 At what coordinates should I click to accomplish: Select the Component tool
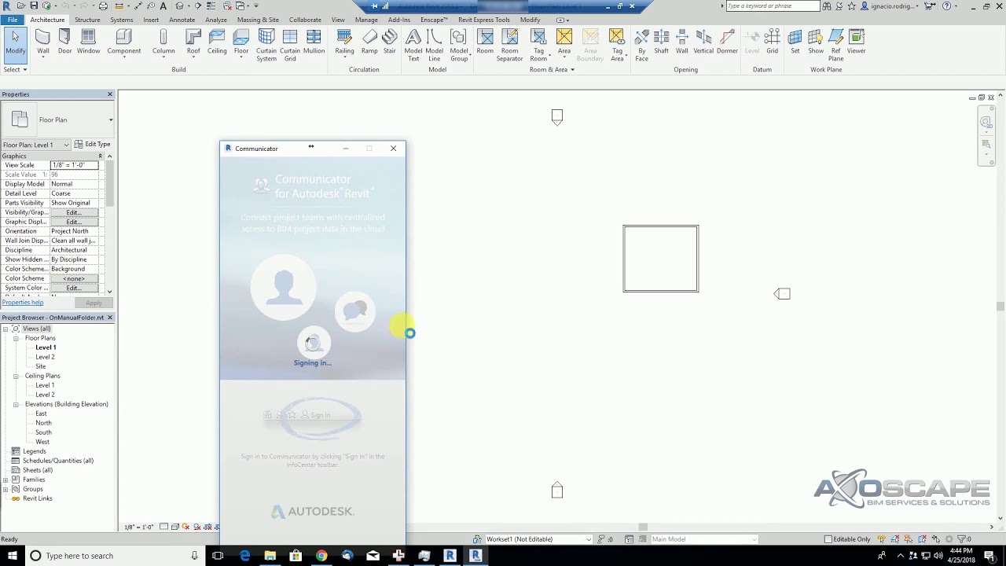coord(124,42)
